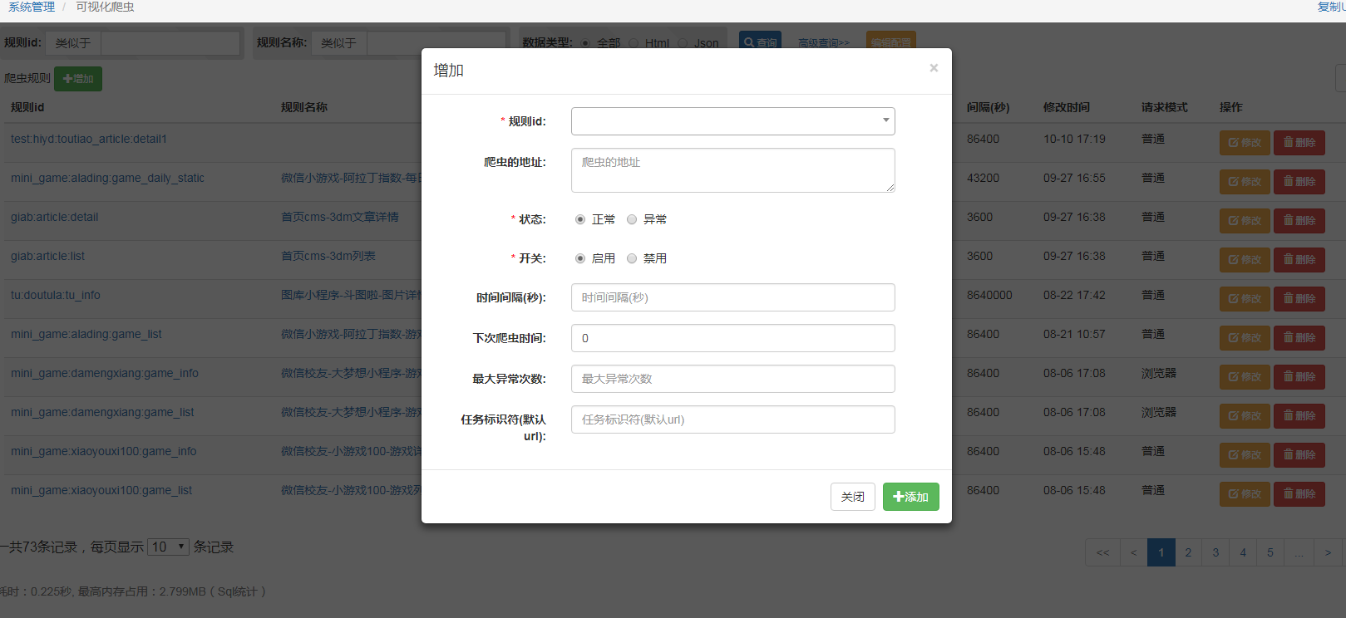Select the 正常 status radio button
Viewport: 1346px width, 618px height.
(x=580, y=219)
